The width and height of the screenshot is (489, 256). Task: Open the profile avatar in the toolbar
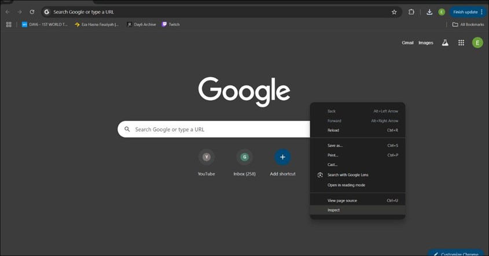click(442, 12)
